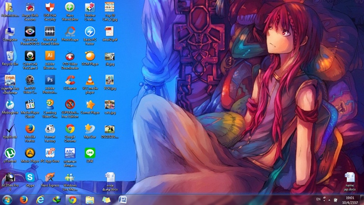This screenshot has width=364, height=205.
Task: Open Music Player shortcut
Action: [x=30, y=155]
